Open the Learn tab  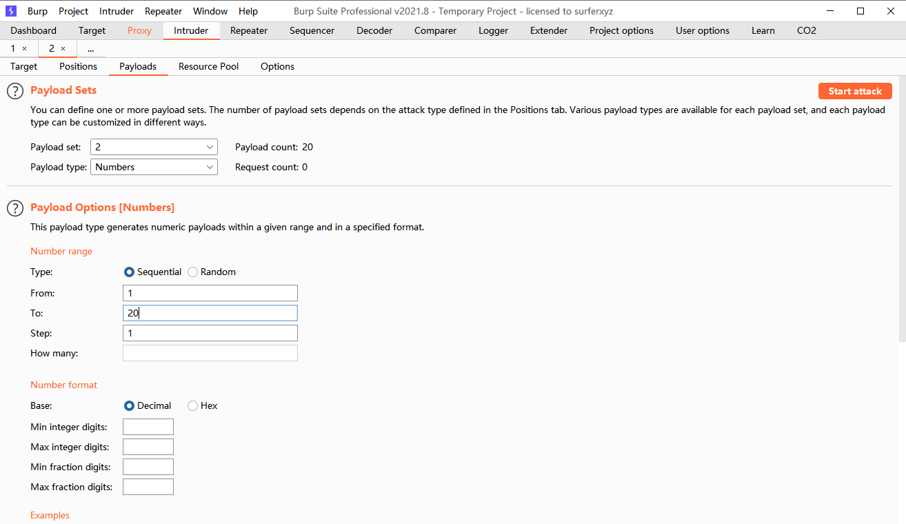(x=763, y=30)
